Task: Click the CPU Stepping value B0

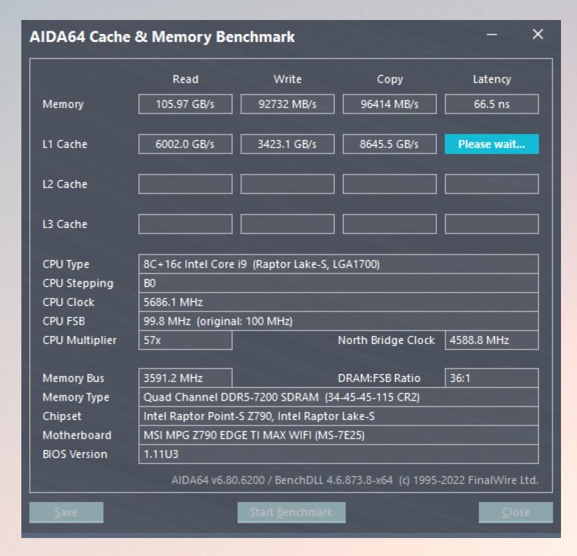Action: pyautogui.click(x=339, y=283)
